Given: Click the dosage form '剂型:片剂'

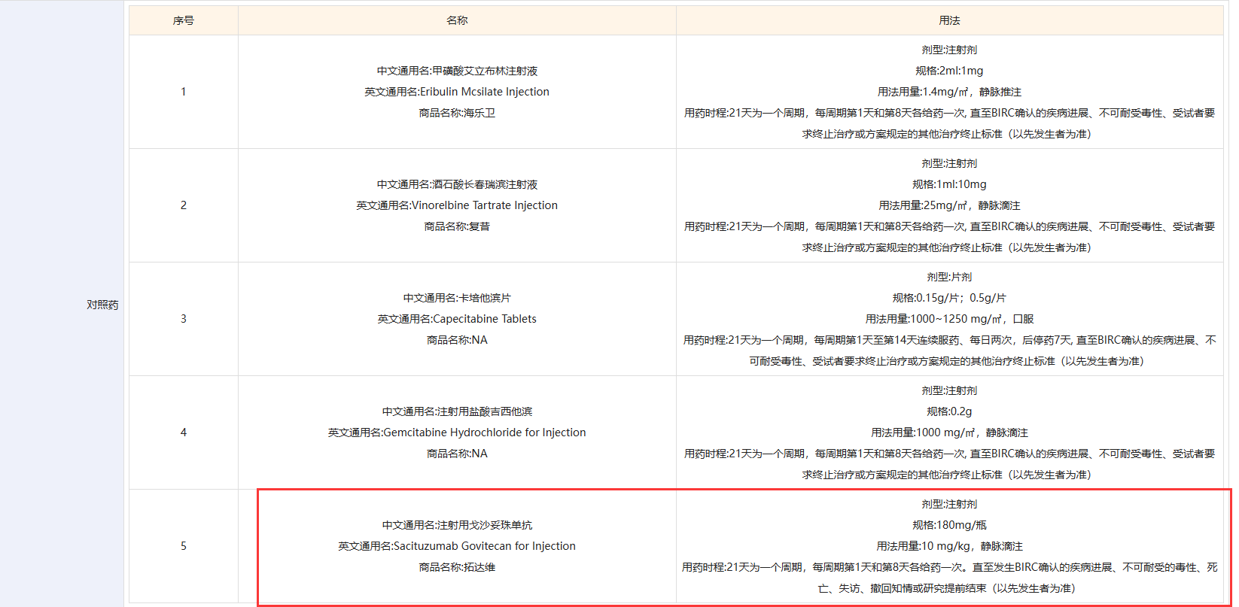Looking at the screenshot, I should tap(949, 277).
